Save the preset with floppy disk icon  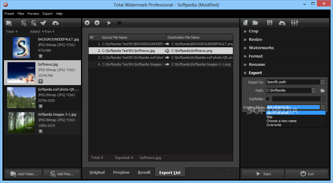click(x=270, y=23)
